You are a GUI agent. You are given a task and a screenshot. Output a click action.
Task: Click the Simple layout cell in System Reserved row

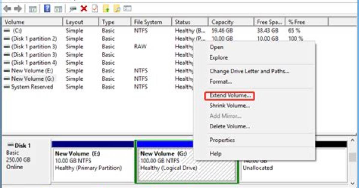74,87
